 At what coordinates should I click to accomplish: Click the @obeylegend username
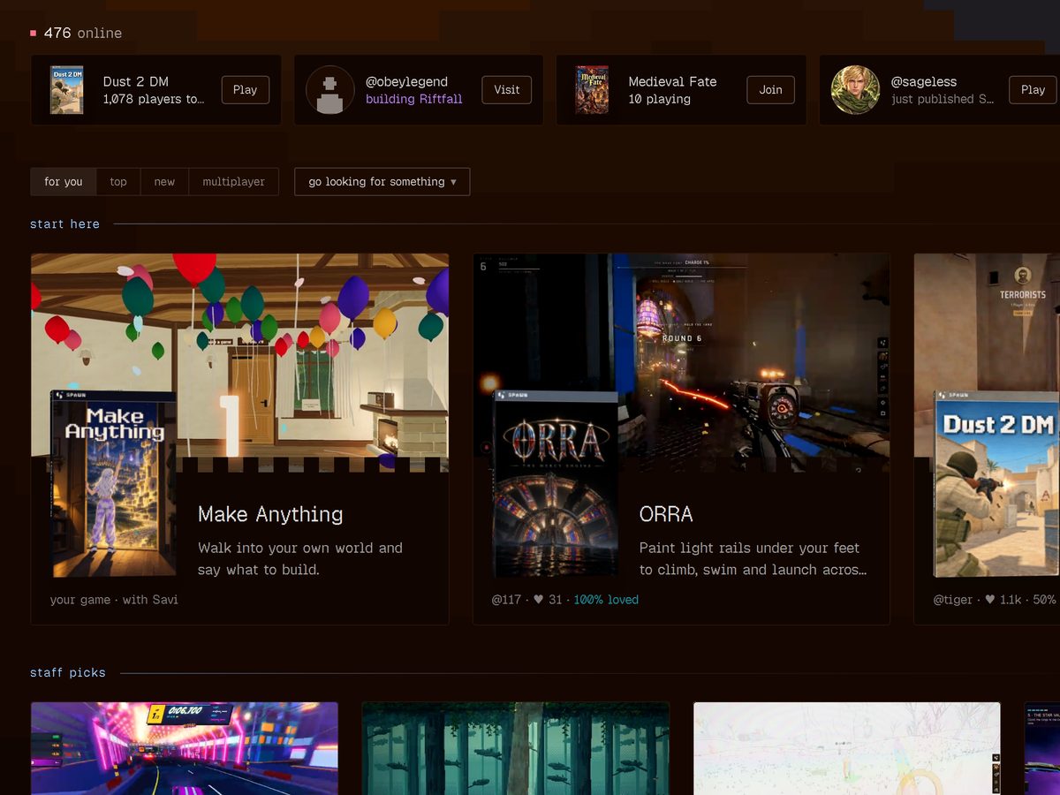[x=406, y=81]
